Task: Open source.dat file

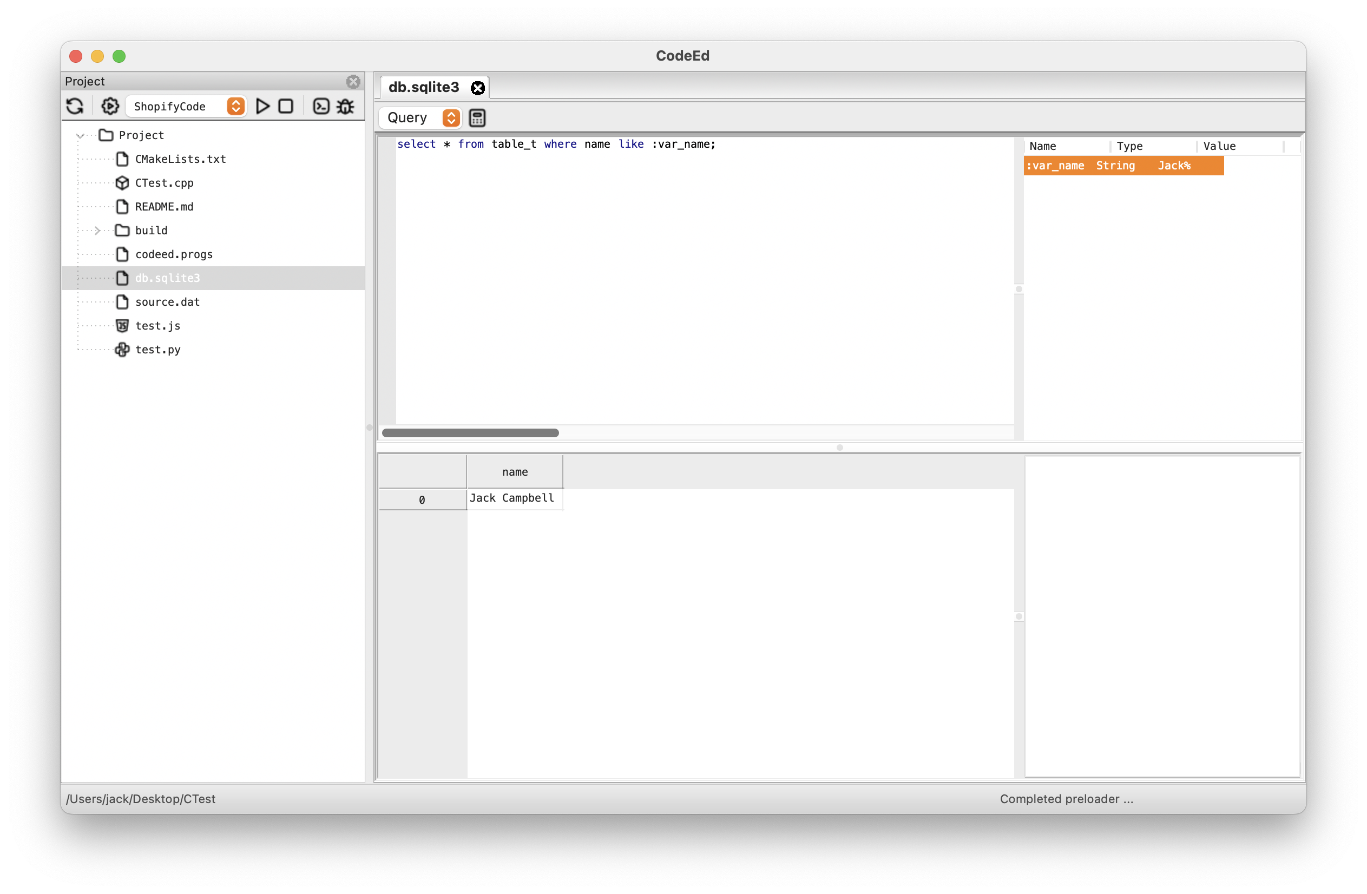Action: point(168,302)
